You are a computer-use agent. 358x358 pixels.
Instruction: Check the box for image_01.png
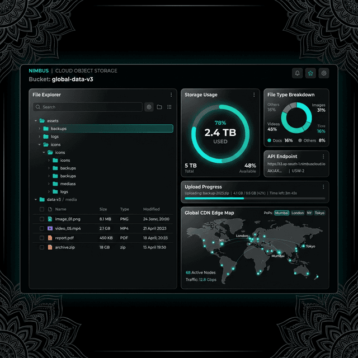tap(42, 219)
